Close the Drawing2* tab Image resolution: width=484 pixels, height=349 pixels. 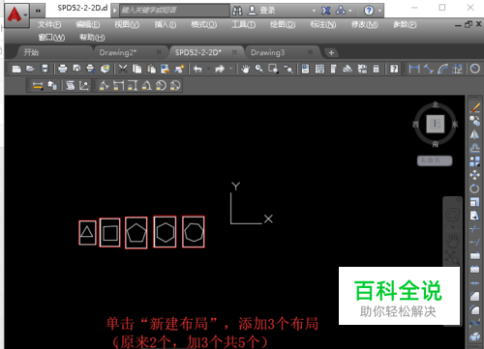(159, 52)
